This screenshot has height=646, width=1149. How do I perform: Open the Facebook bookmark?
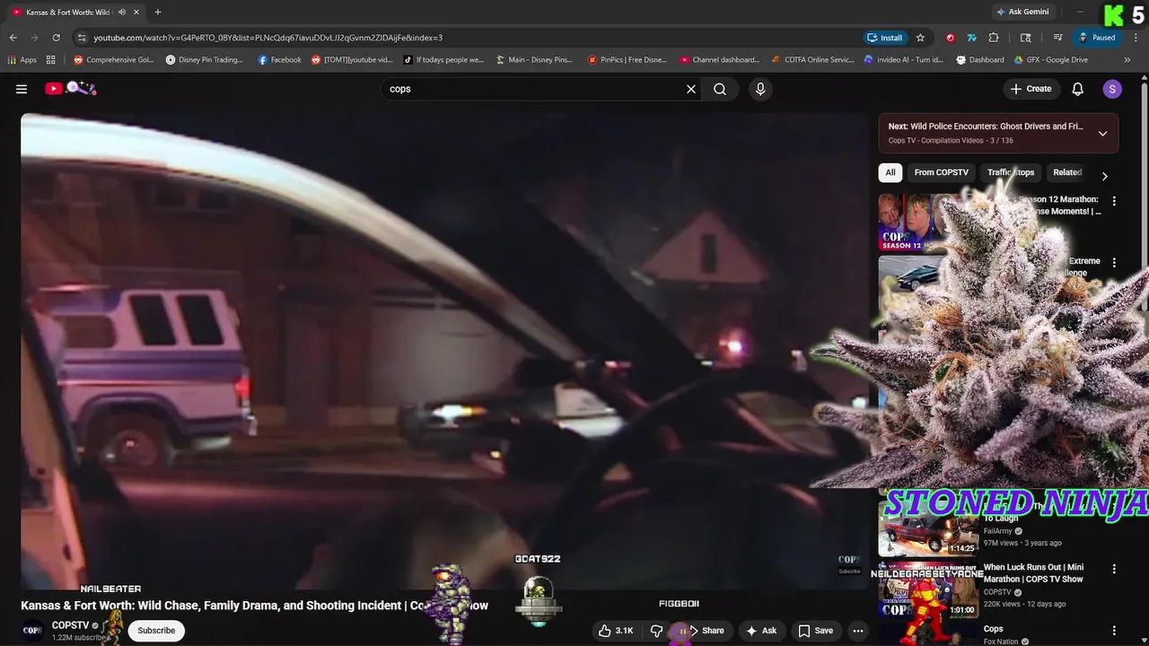point(279,60)
